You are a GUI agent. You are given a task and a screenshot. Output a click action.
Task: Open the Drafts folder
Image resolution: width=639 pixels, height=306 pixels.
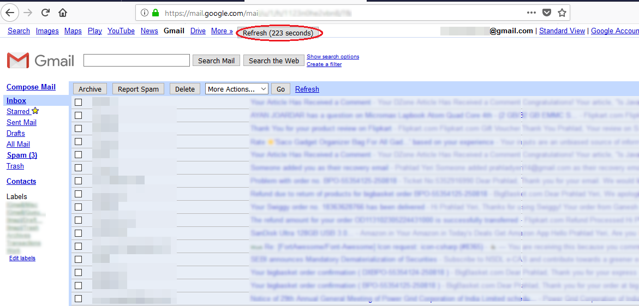(x=15, y=133)
